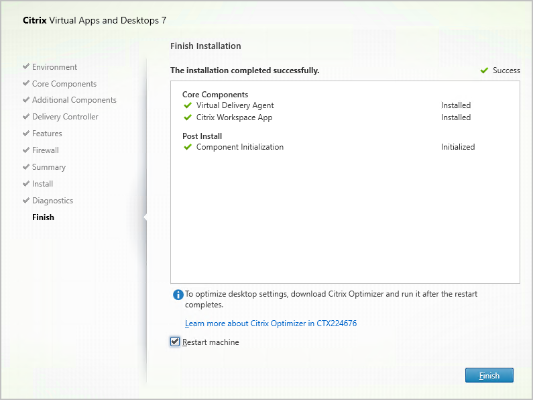Select Core Components in the sidebar
Screen dimensions: 533x400
coord(64,84)
